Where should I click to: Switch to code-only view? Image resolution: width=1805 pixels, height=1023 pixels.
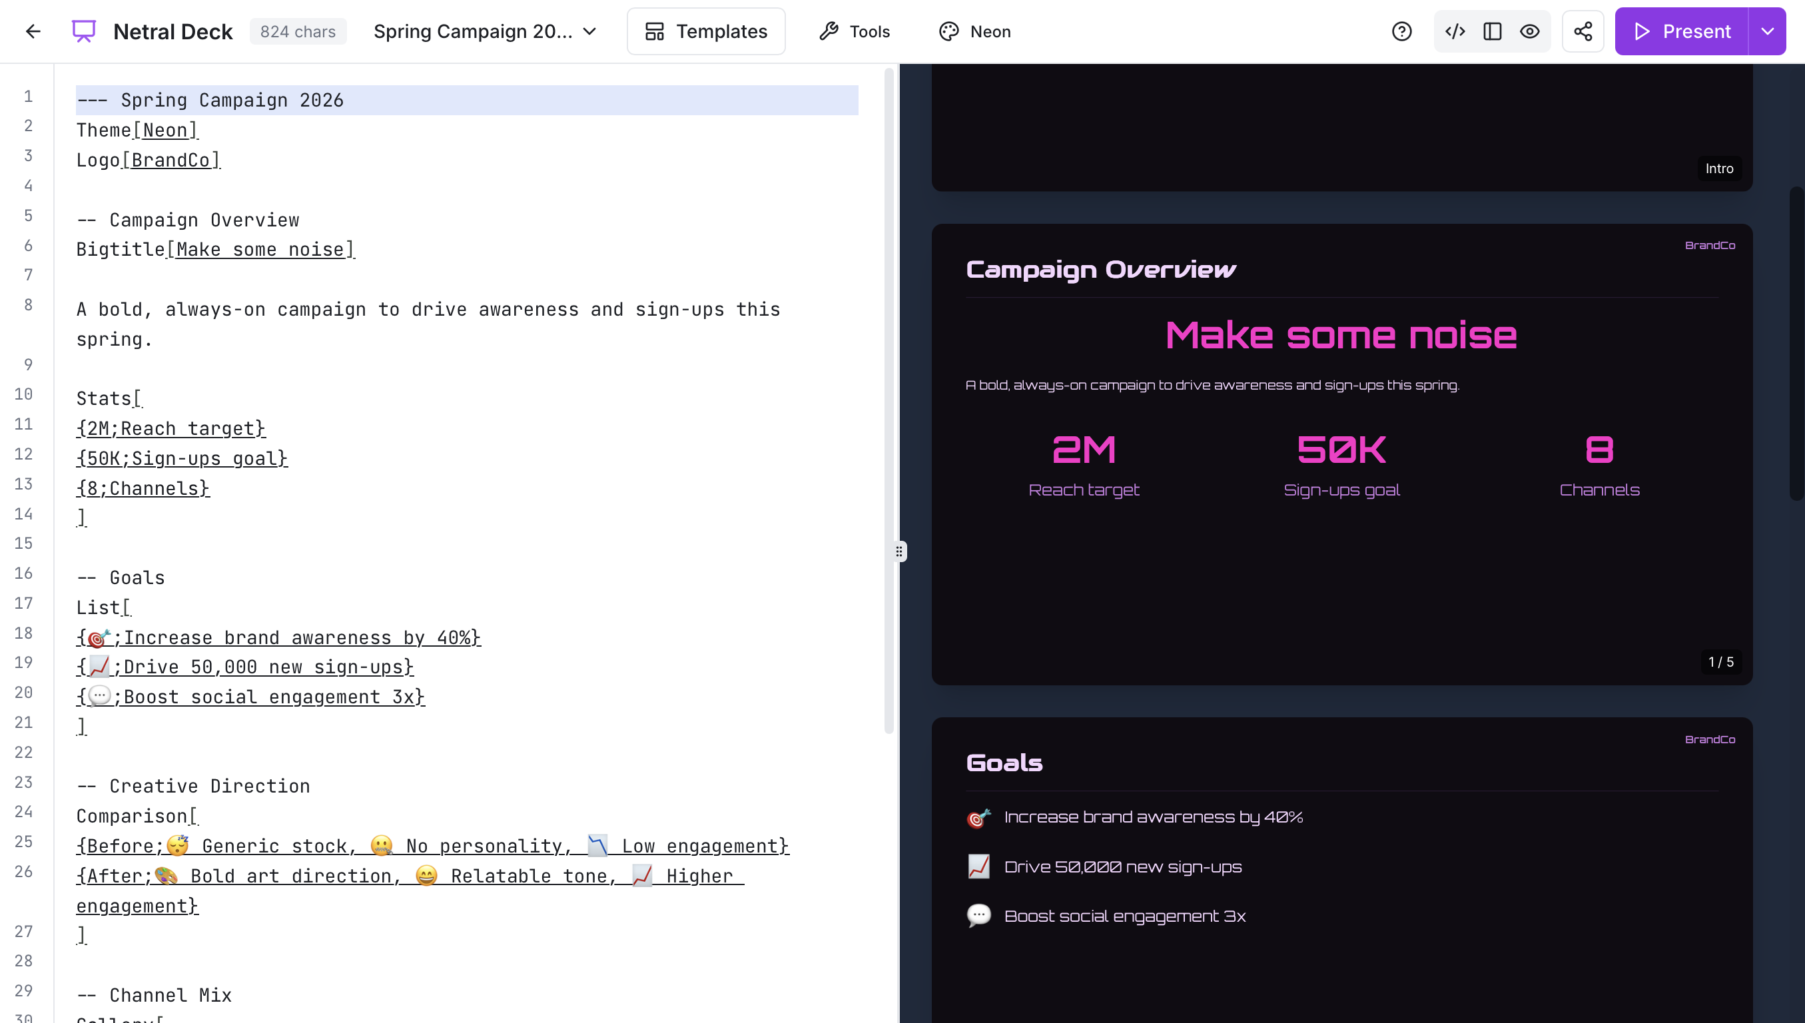click(x=1455, y=31)
